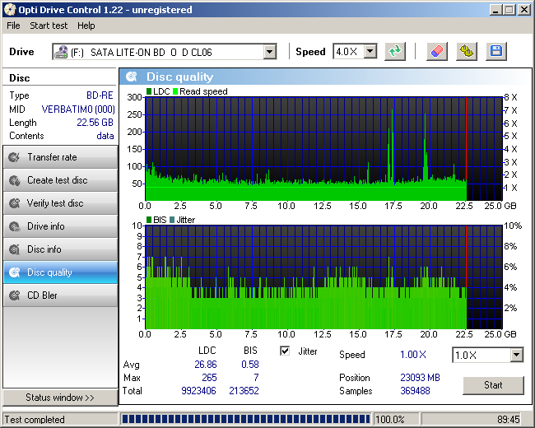The image size is (535, 428).
Task: Click the LDC max value 265
Action: [209, 378]
